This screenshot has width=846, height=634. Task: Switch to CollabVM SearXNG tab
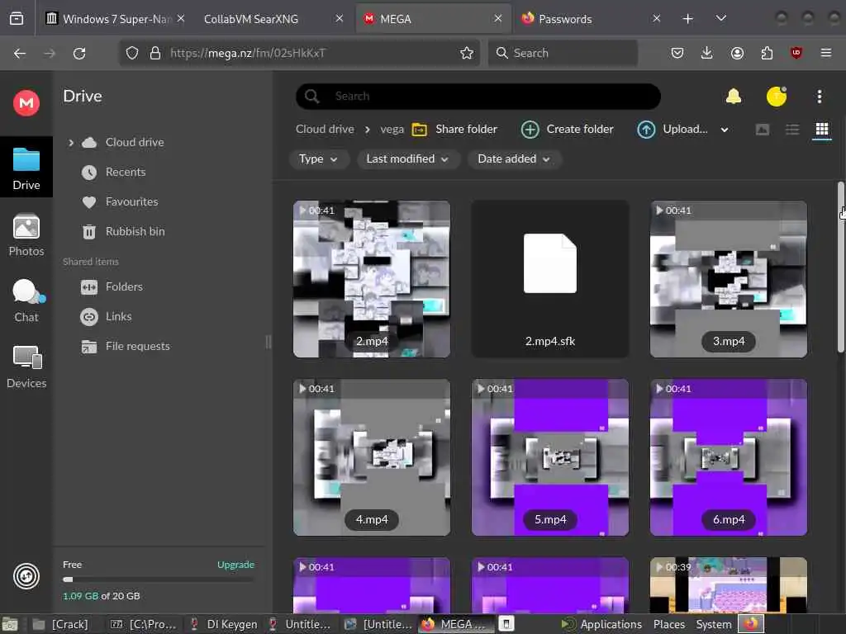[x=272, y=19]
